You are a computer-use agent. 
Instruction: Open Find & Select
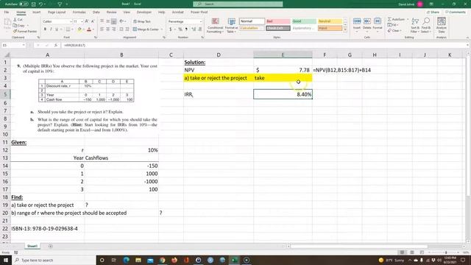pyautogui.click(x=426, y=25)
